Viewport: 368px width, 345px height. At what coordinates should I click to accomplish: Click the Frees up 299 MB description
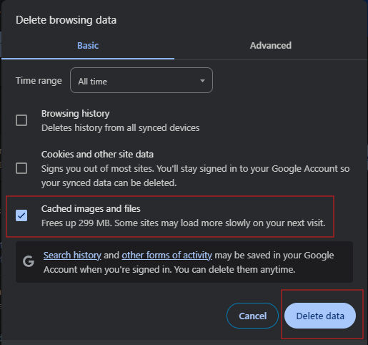(184, 223)
